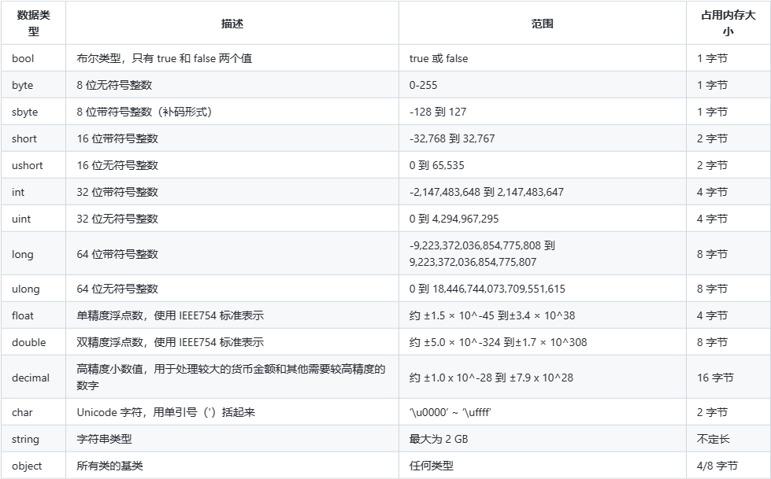Click the 占用内存大小 column header
This screenshot has width=771, height=479.
(x=728, y=23)
